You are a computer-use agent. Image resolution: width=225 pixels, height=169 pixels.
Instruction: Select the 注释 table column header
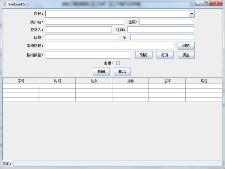coord(167,81)
